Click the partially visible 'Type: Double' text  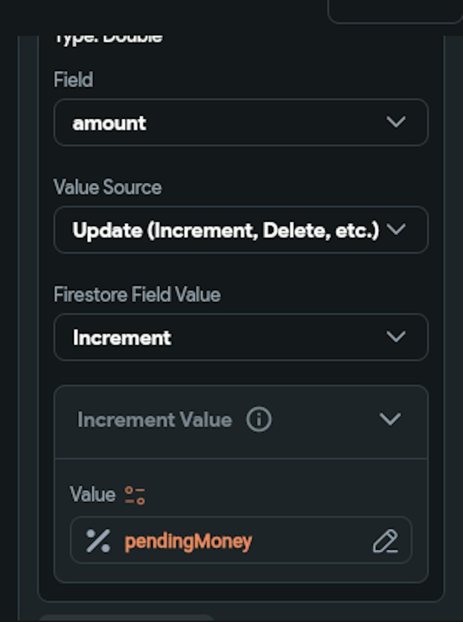[109, 38]
